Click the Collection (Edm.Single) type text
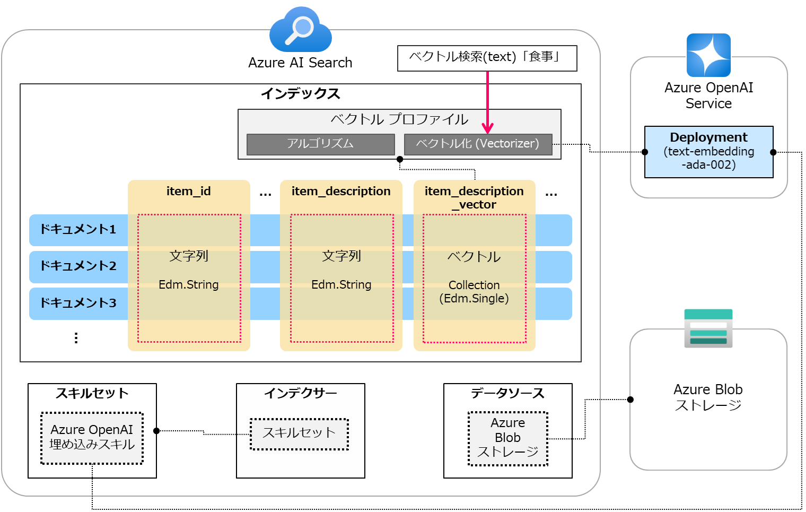This screenshot has width=806, height=512. pyautogui.click(x=474, y=292)
